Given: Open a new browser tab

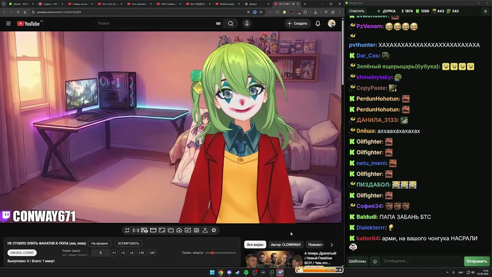Looking at the screenshot, I should pyautogui.click(x=305, y=4).
